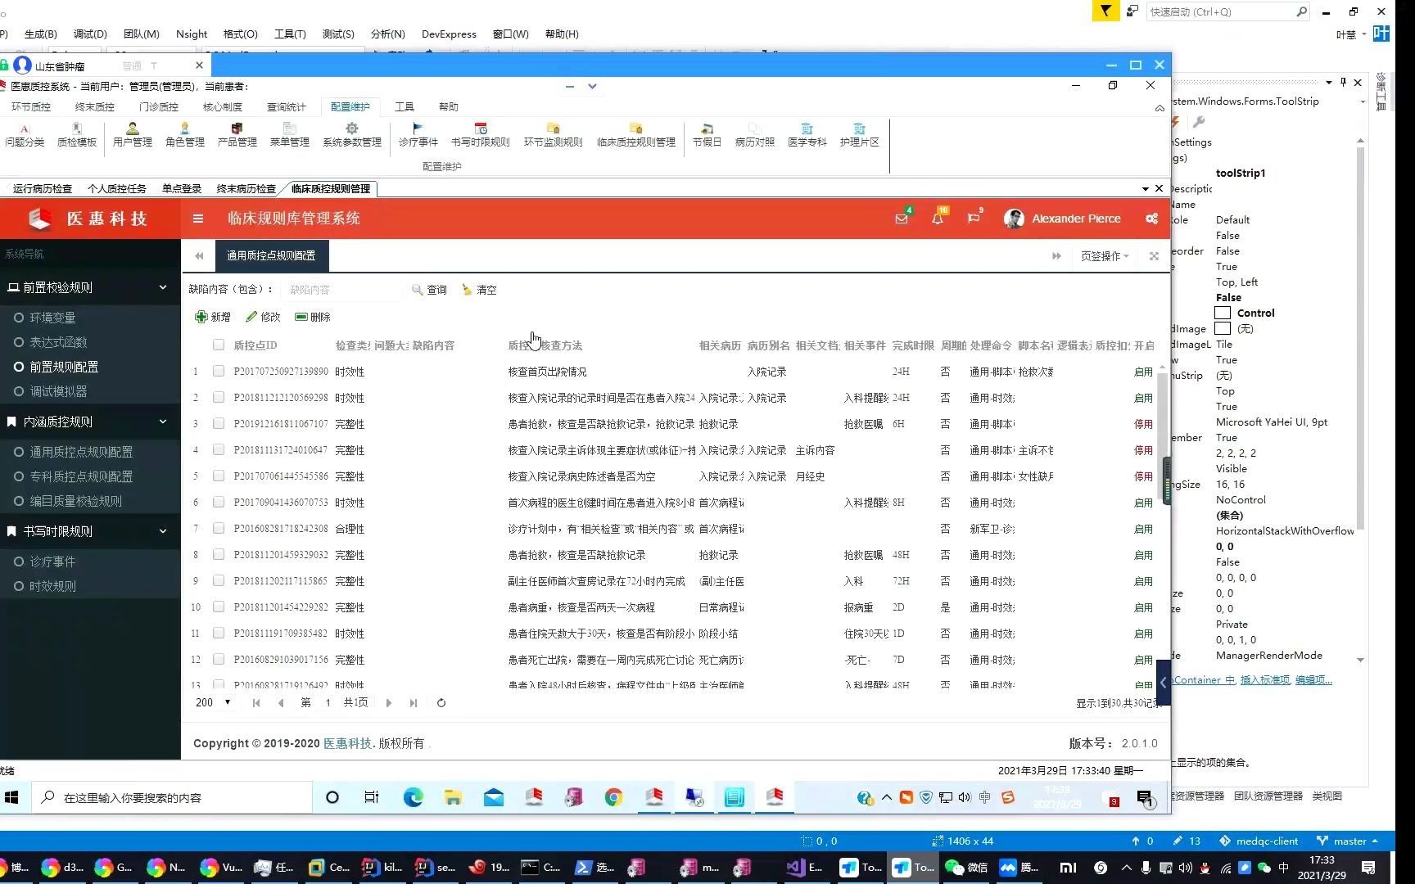Click 查询 search button
Image resolution: width=1415 pixels, height=884 pixels.
430,290
